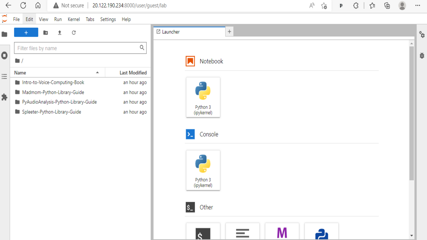The height and width of the screenshot is (240, 427).
Task: Show Running Terminals and Kernels panel
Action: 4,55
